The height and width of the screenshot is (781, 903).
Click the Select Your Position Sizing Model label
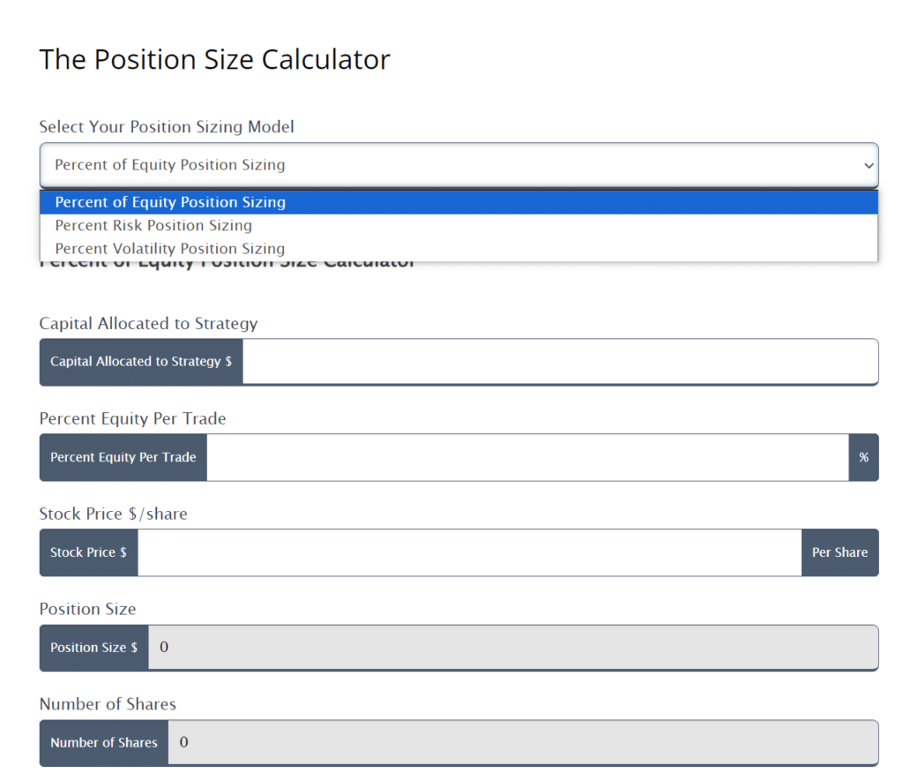point(167,127)
